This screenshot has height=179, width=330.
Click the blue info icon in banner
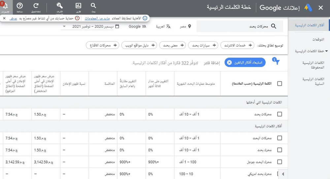click(145, 18)
